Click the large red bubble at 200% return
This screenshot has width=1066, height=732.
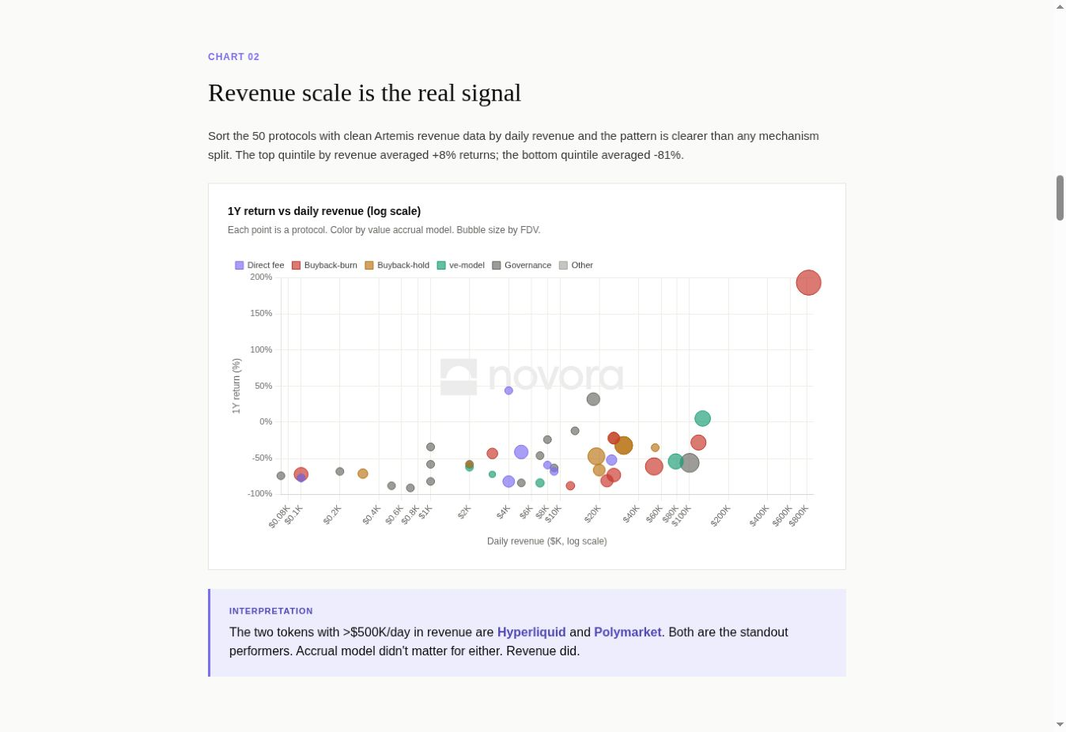(808, 282)
